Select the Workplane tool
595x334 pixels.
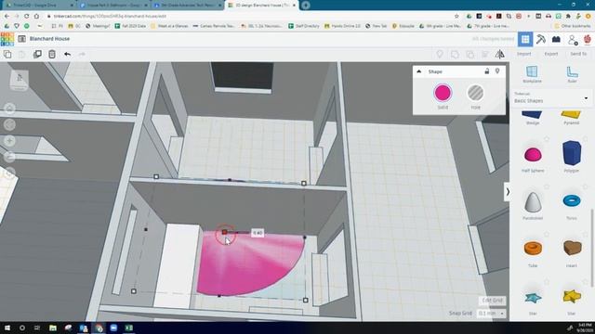(x=532, y=74)
